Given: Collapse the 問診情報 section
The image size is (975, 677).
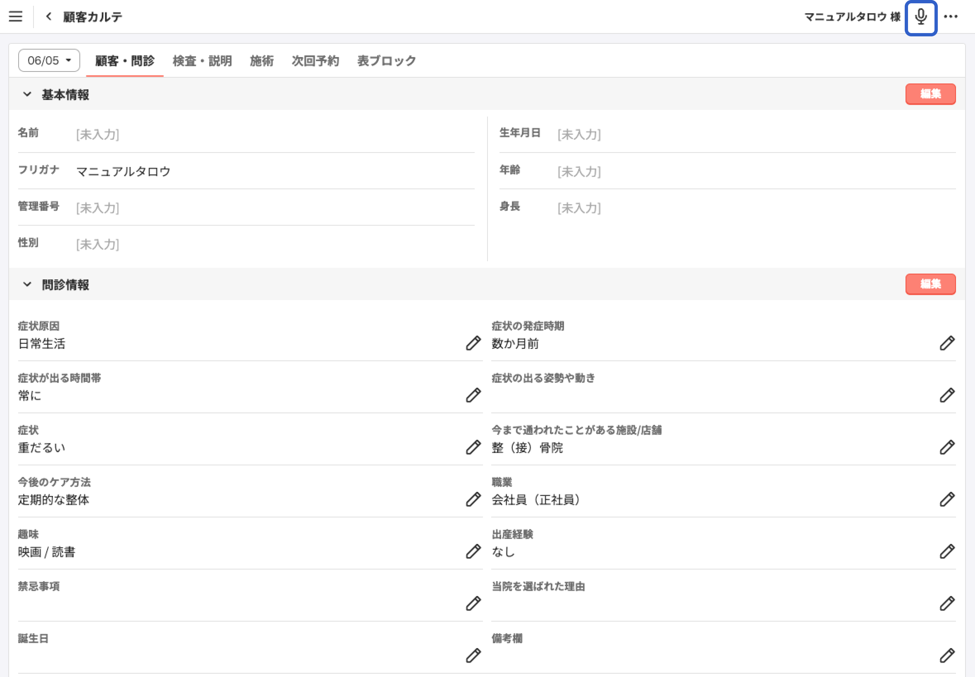Looking at the screenshot, I should [27, 284].
